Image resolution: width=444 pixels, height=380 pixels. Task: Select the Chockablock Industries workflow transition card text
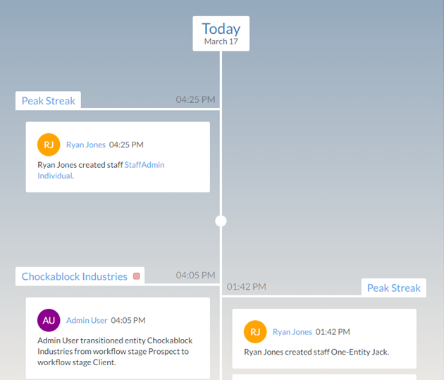[x=116, y=351]
